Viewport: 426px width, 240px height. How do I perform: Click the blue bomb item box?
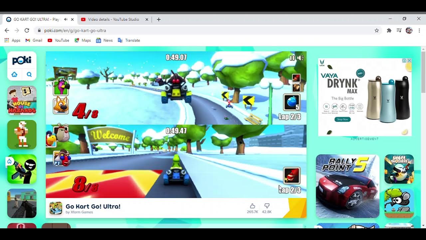coord(292,102)
